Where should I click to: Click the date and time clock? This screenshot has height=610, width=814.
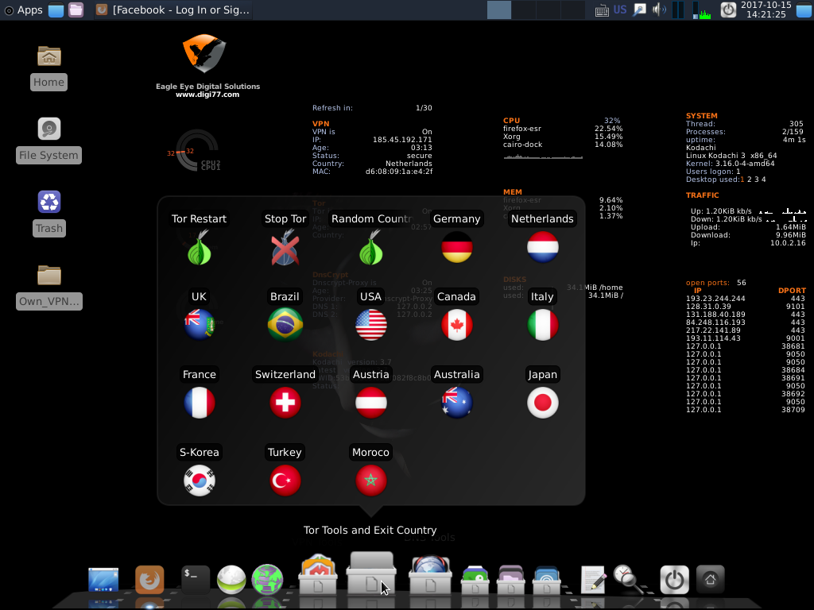(x=766, y=10)
